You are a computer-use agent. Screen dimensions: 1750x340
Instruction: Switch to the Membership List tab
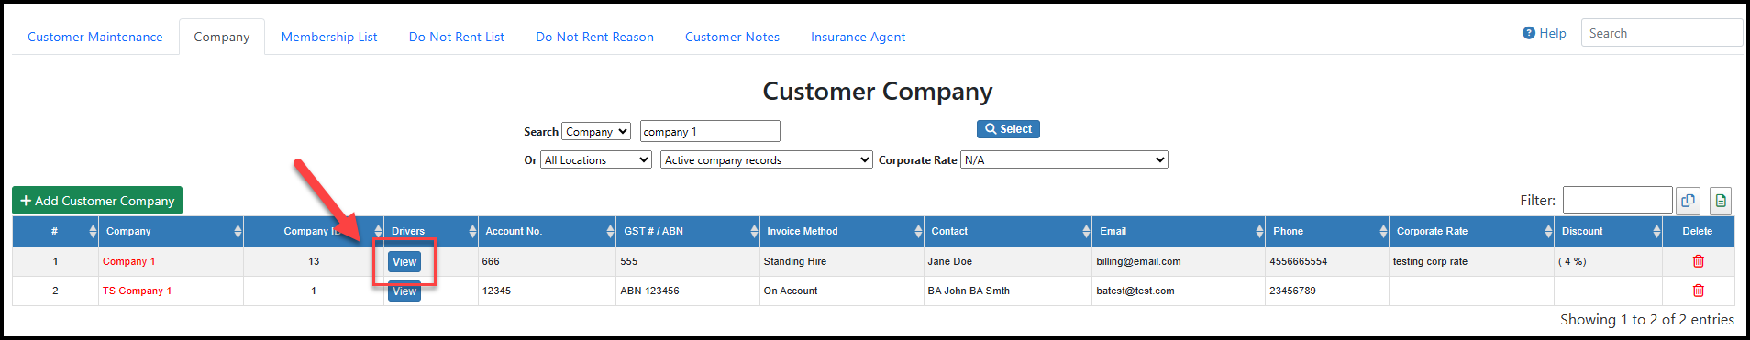click(329, 37)
